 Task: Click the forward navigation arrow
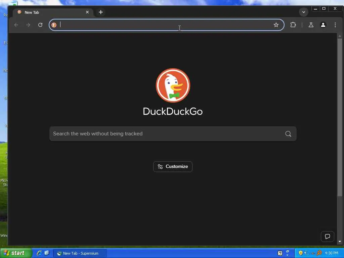click(x=28, y=25)
